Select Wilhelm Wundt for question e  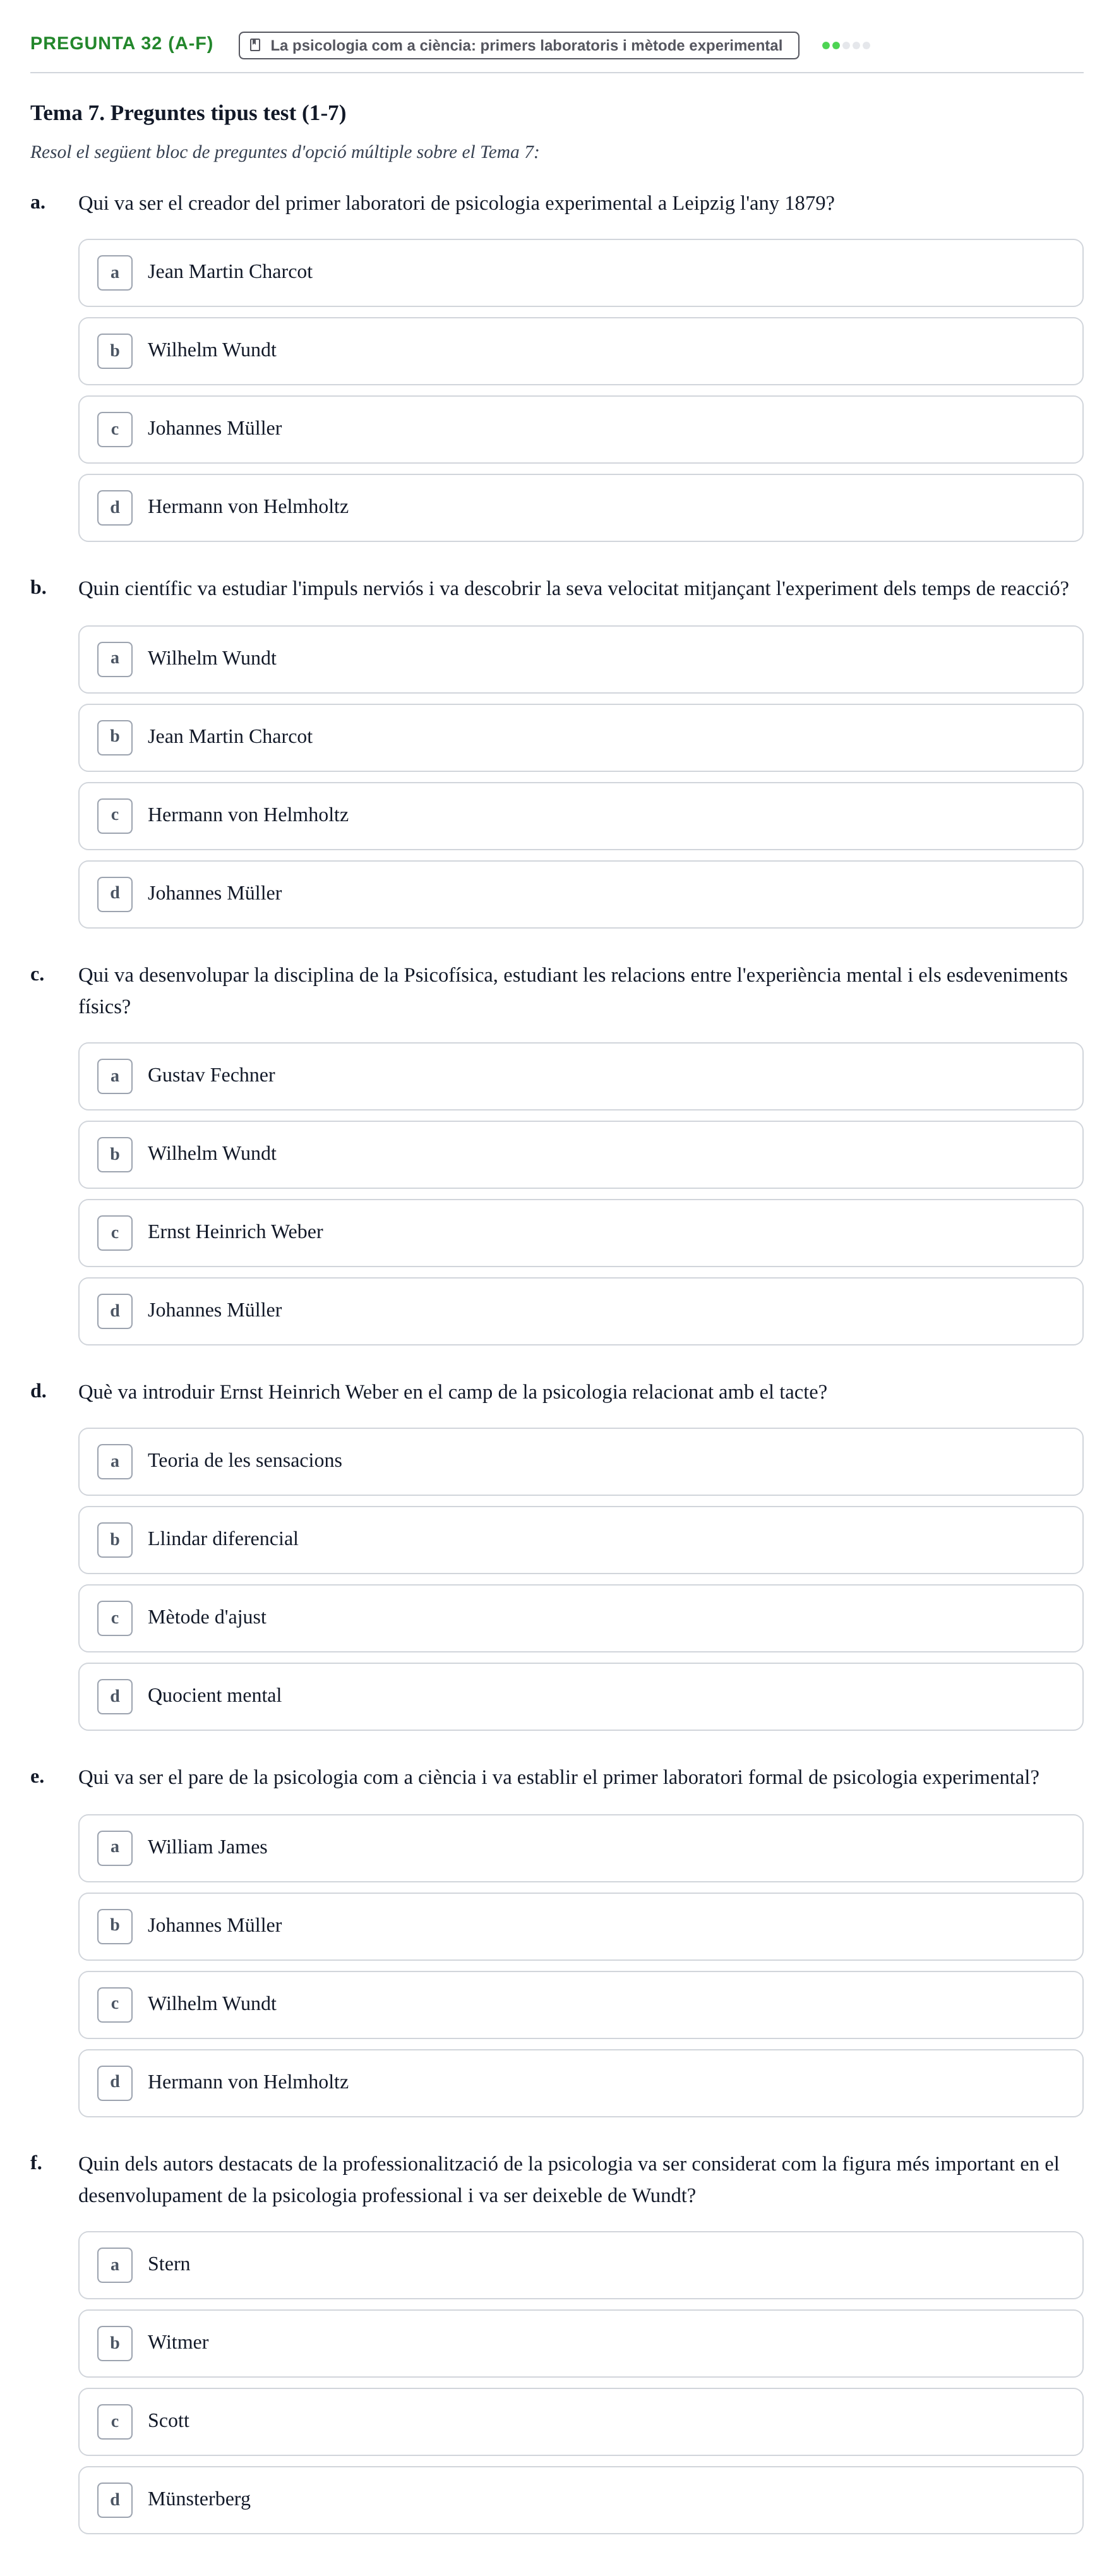click(x=580, y=2005)
